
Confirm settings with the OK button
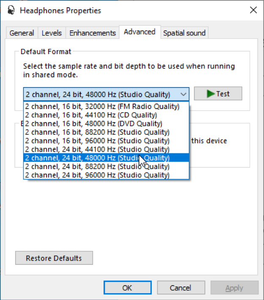click(127, 288)
